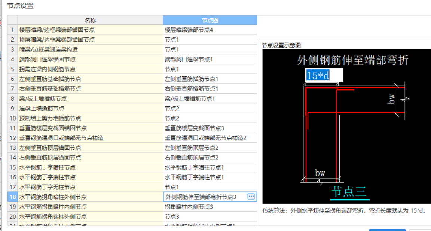Select row 水平钢筋丁字暗柱节点
Screen dimensions: 431x231
91,167
